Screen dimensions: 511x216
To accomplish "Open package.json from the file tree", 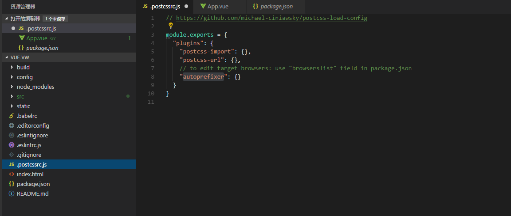I will click(x=69, y=184).
